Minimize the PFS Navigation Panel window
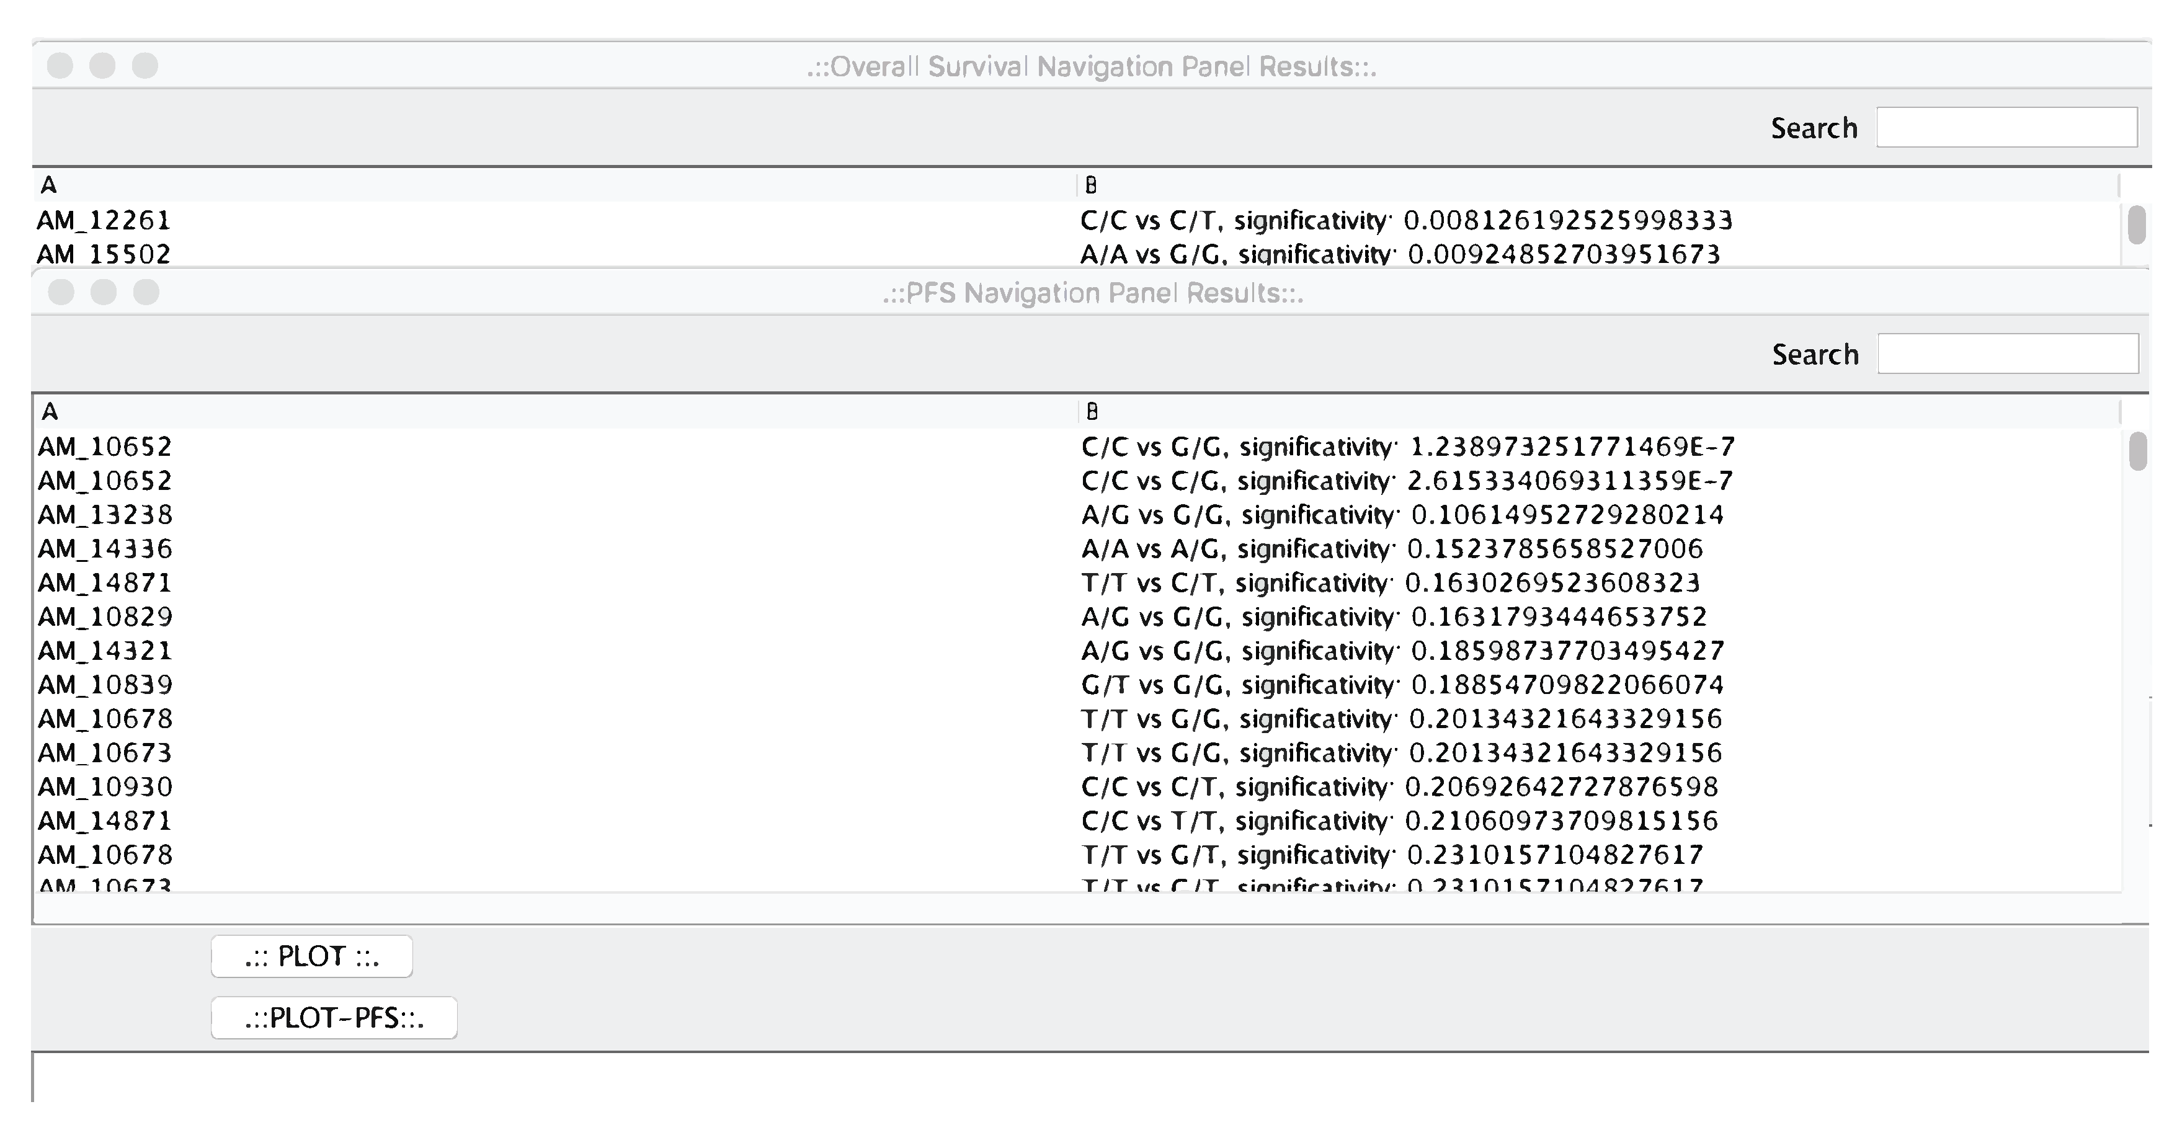The height and width of the screenshot is (1130, 2177). [103, 293]
